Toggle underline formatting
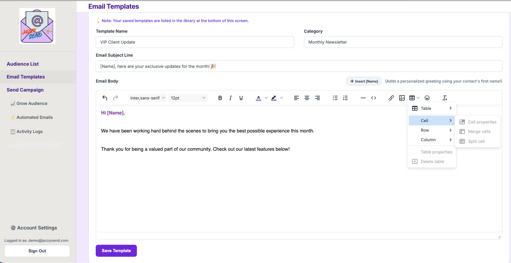Image resolution: width=511 pixels, height=263 pixels. click(241, 98)
